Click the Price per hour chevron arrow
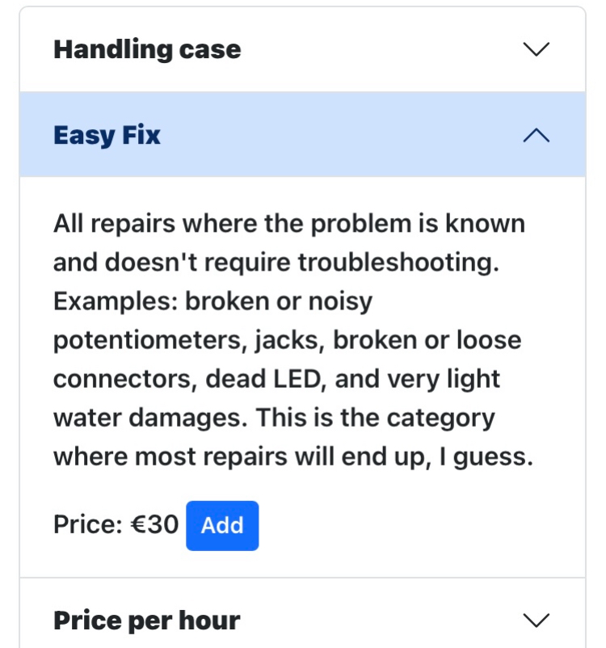The height and width of the screenshot is (648, 606). pos(537,621)
